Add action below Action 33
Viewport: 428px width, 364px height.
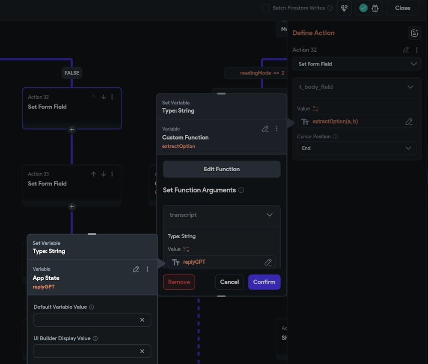[x=72, y=206]
